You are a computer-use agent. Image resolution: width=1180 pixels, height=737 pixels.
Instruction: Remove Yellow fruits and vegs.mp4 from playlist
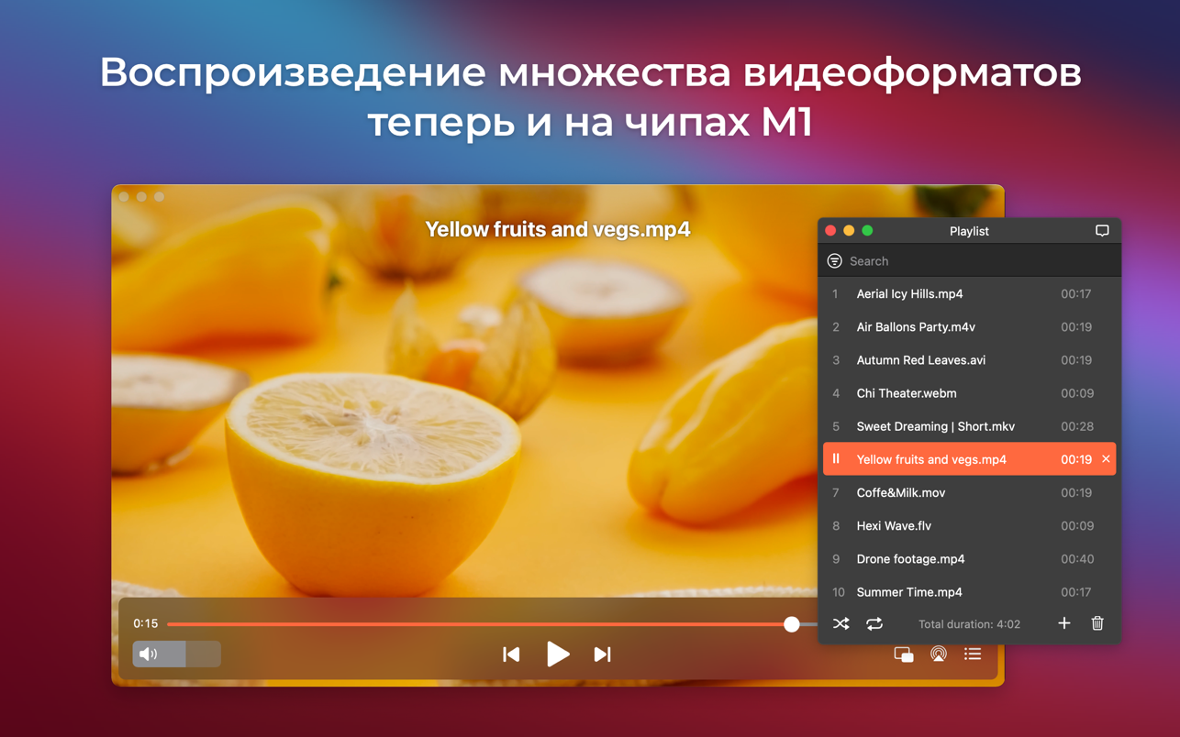(1106, 459)
